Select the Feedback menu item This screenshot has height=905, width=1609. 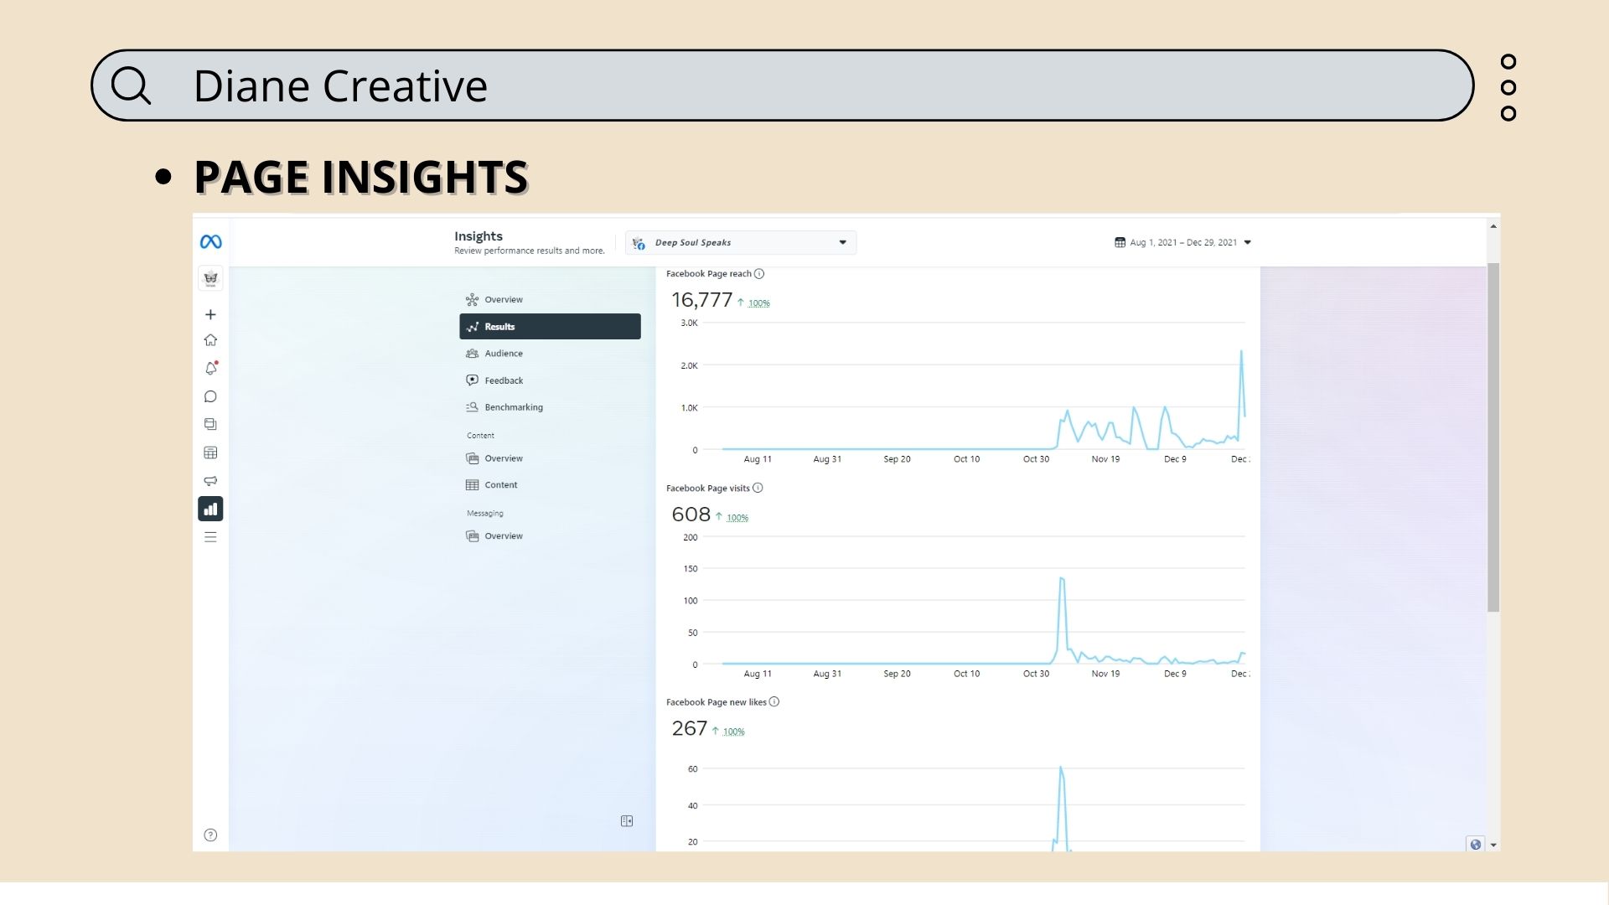503,380
